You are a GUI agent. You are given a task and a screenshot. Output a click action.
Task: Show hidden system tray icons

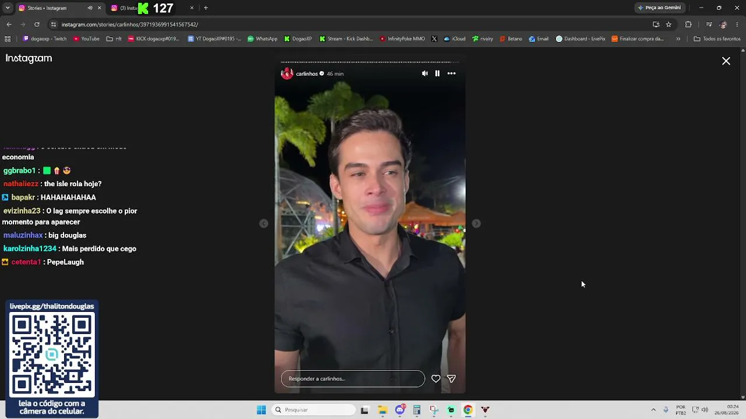(x=653, y=410)
